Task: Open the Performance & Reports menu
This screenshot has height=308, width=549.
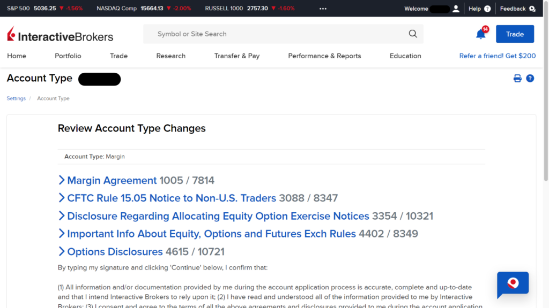Action: (x=324, y=56)
